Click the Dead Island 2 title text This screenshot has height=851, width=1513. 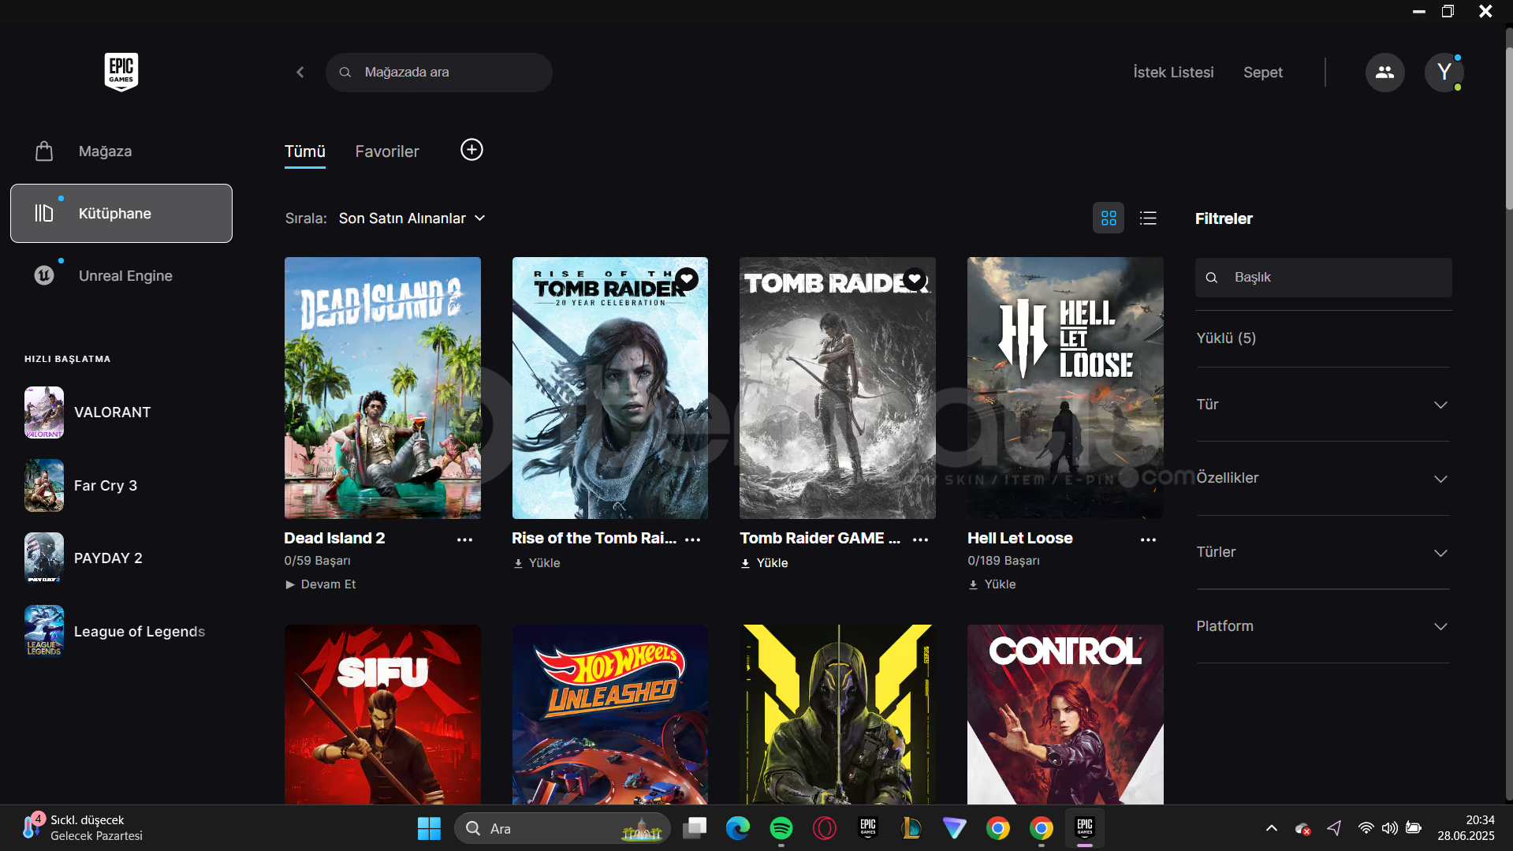pyautogui.click(x=334, y=539)
